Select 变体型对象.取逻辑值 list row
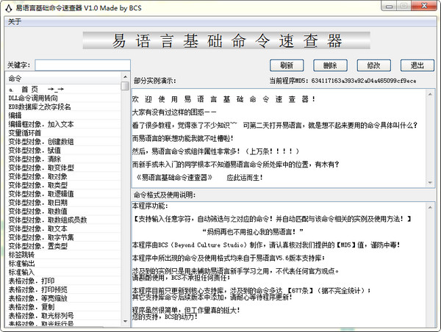This screenshot has height=332, width=441. 63,194
